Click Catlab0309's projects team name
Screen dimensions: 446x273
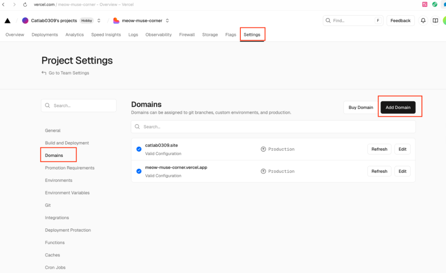pyautogui.click(x=54, y=21)
